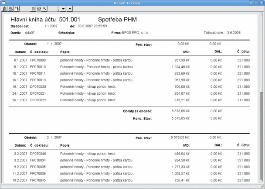Image resolution: width=265 pixels, height=189 pixels.
Task: Maximize the Report Preview window
Action: pyautogui.click(x=256, y=2)
